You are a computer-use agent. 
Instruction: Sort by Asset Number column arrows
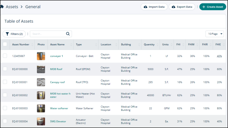(x=32, y=45)
